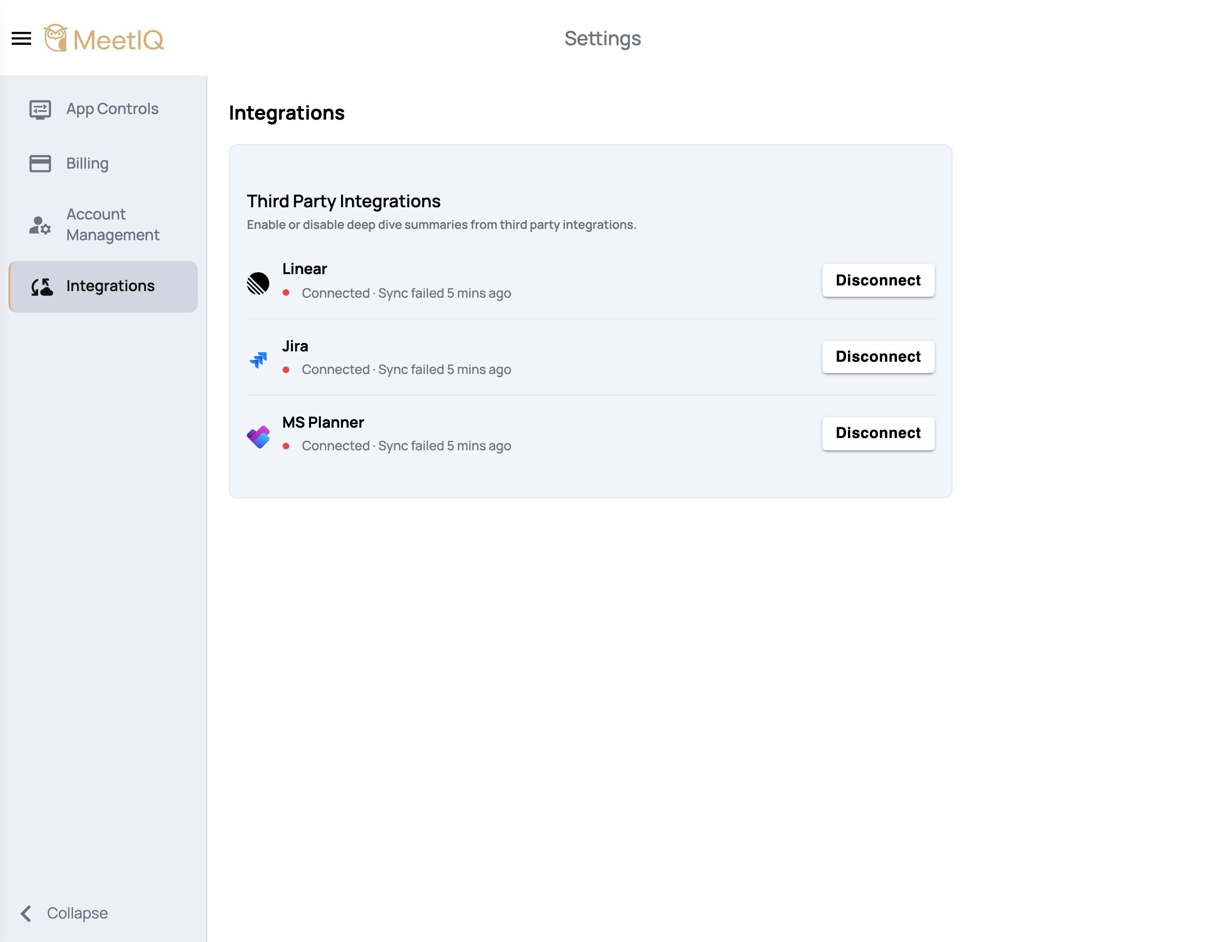
Task: Click the Collapse label in sidebar
Action: (x=77, y=913)
